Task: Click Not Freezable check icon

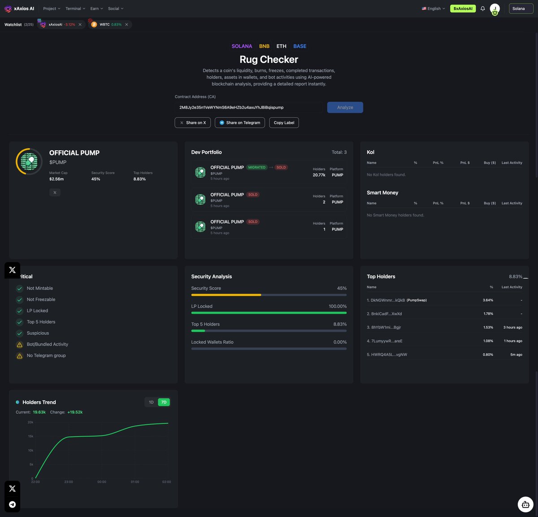Action: (19, 300)
